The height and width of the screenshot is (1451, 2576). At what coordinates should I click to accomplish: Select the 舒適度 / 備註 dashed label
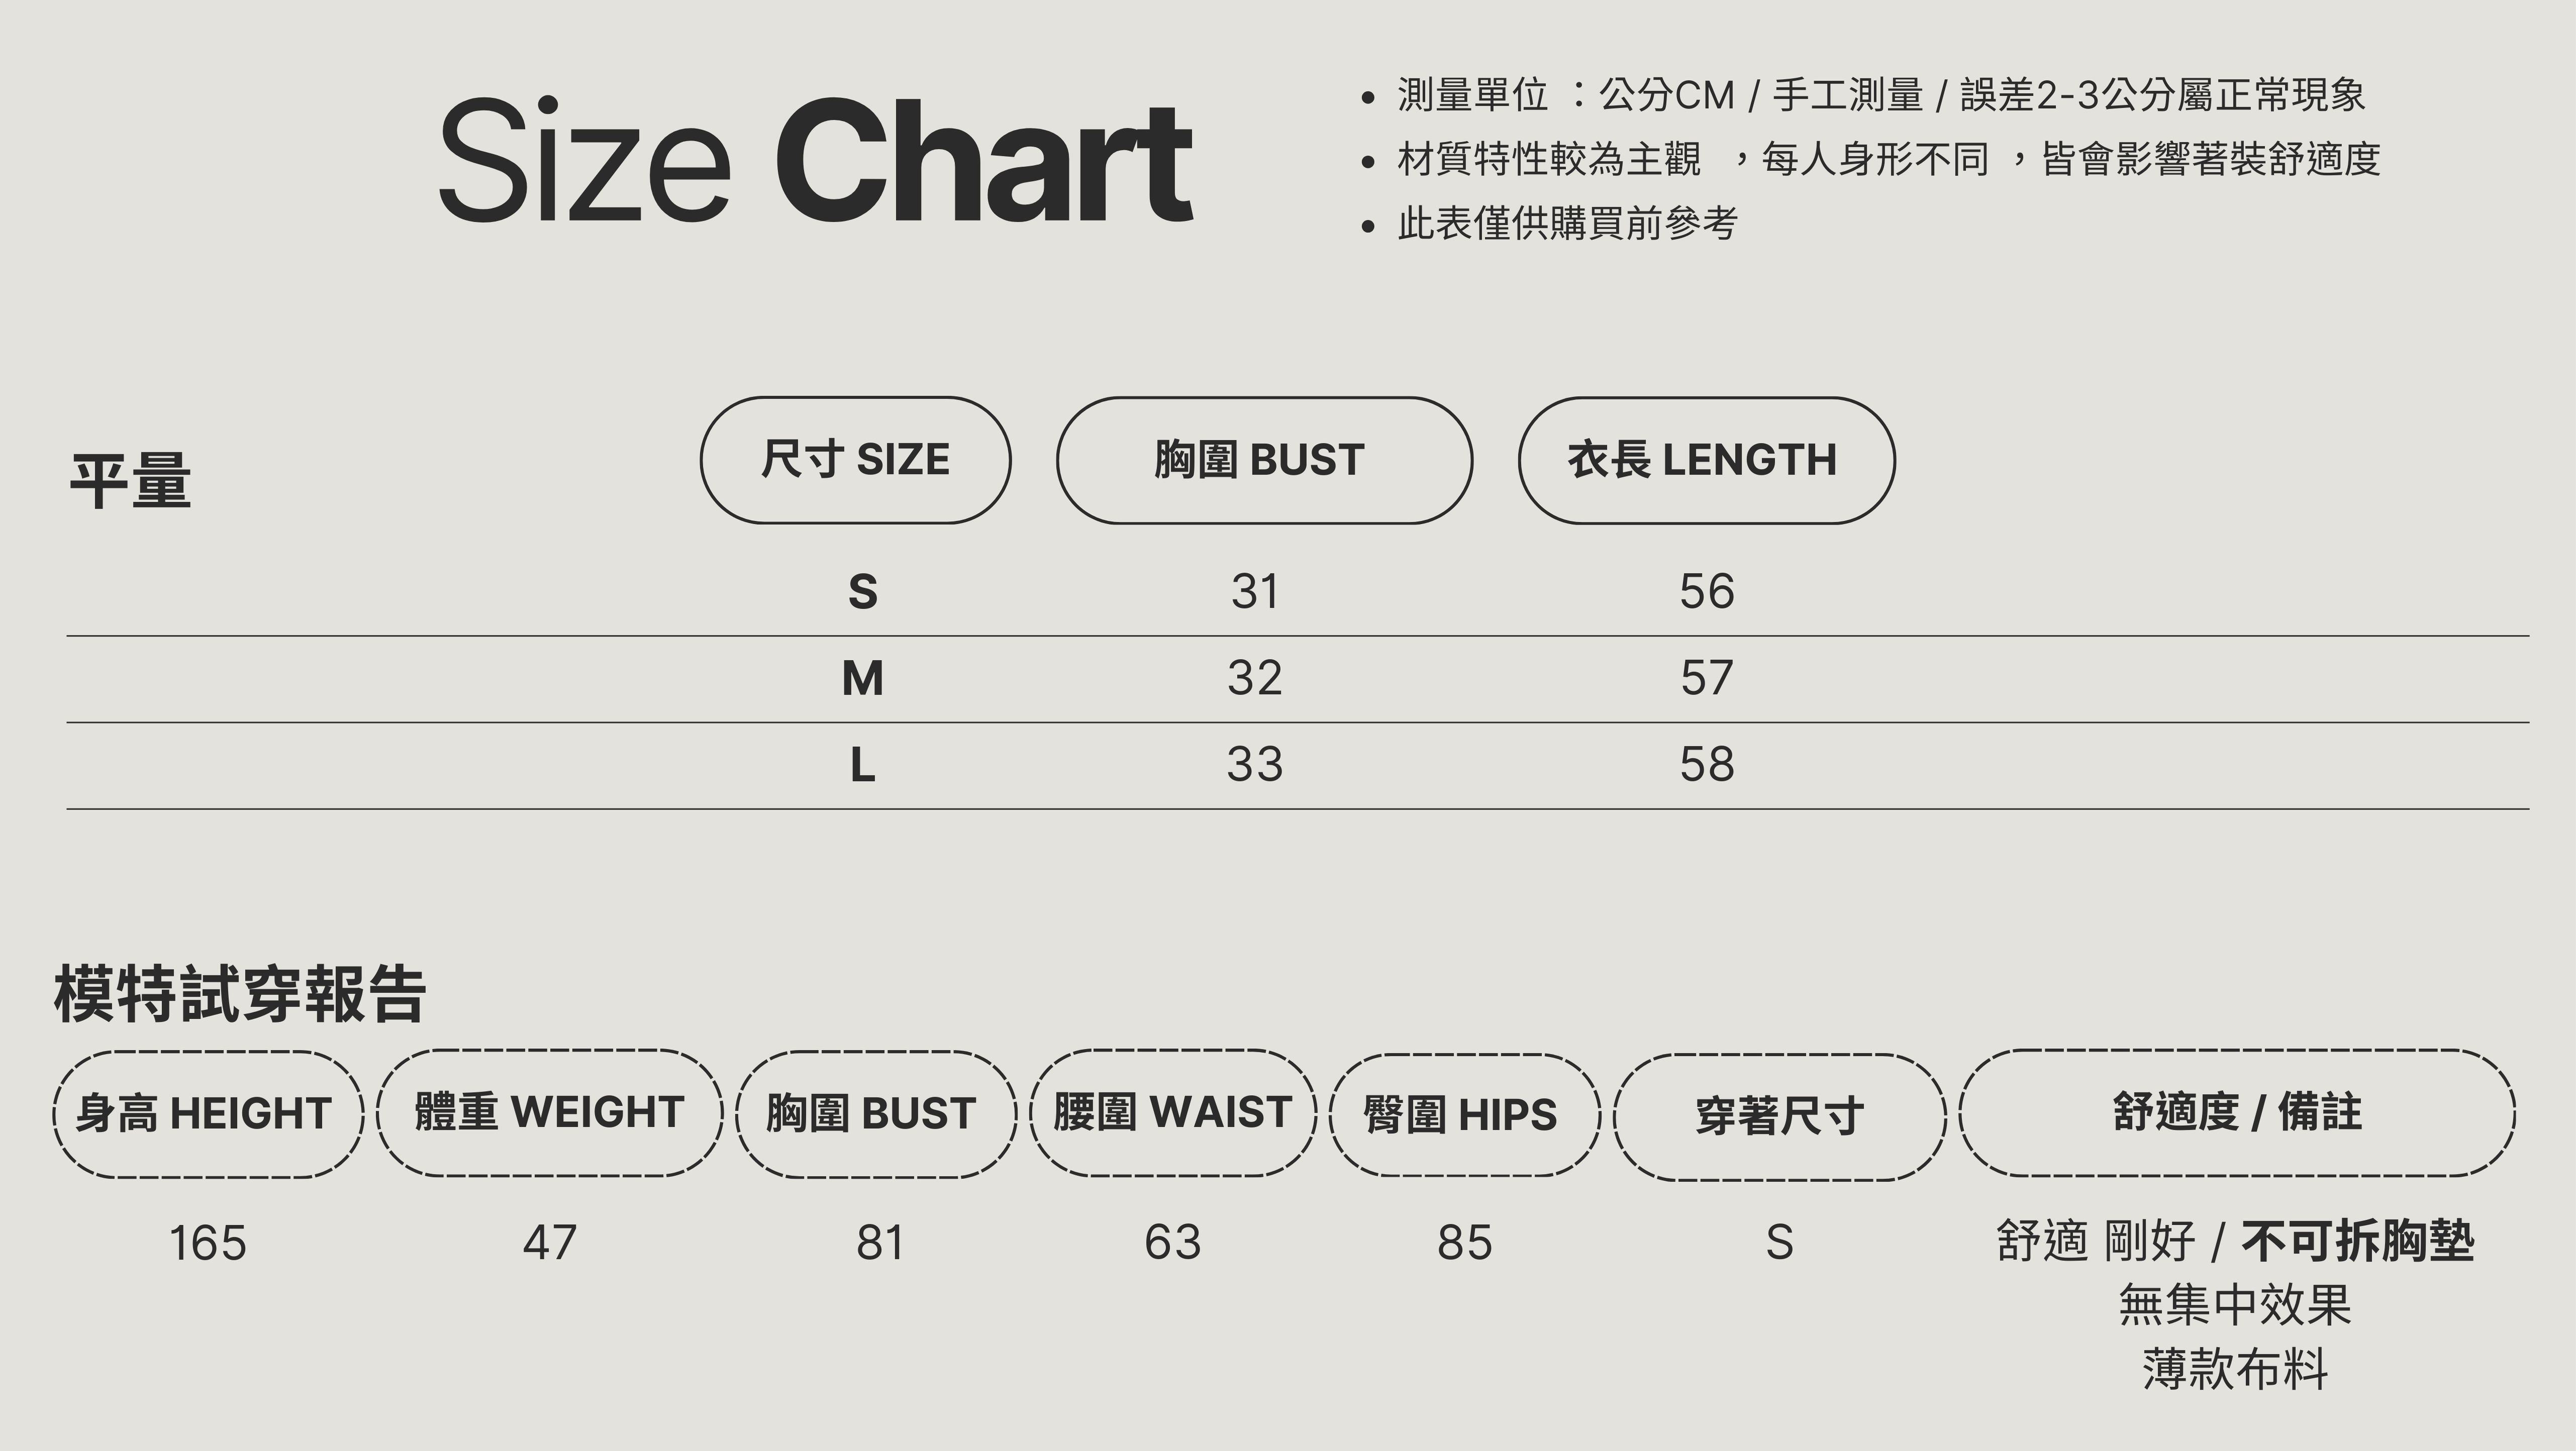coord(2237,1112)
